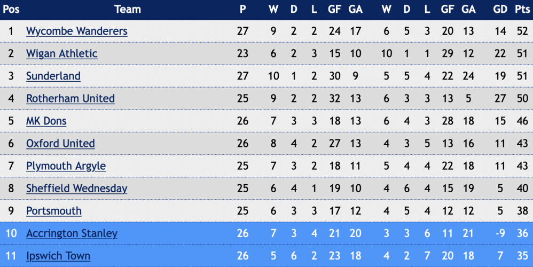Click position number 11 in highlighted row
Image resolution: width=533 pixels, height=267 pixels.
(11, 256)
